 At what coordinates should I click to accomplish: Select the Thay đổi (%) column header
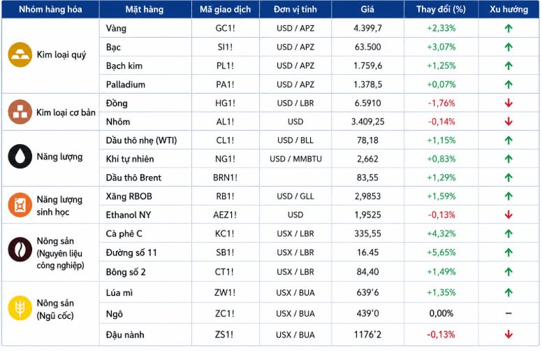point(441,9)
